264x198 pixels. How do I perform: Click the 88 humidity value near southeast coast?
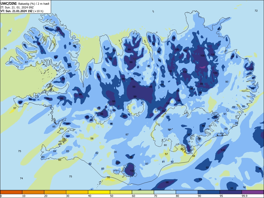(226, 129)
